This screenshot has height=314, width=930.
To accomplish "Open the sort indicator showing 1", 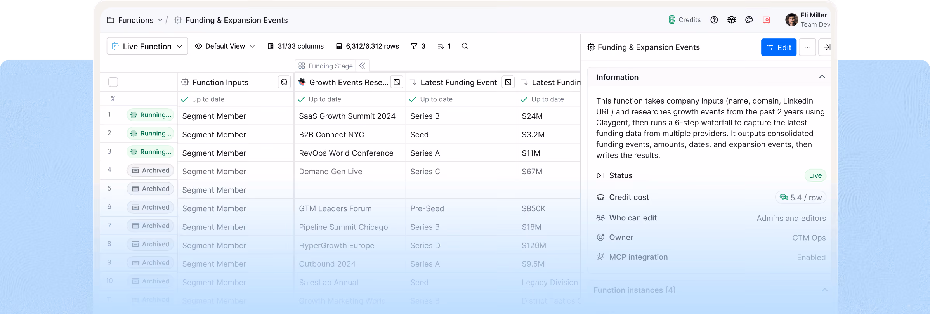I will (444, 46).
